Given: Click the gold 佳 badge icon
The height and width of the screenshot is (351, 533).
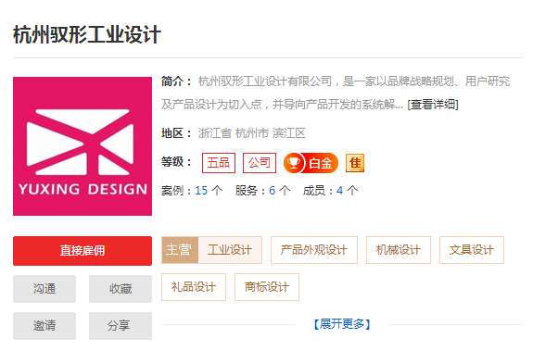Looking at the screenshot, I should [x=355, y=163].
